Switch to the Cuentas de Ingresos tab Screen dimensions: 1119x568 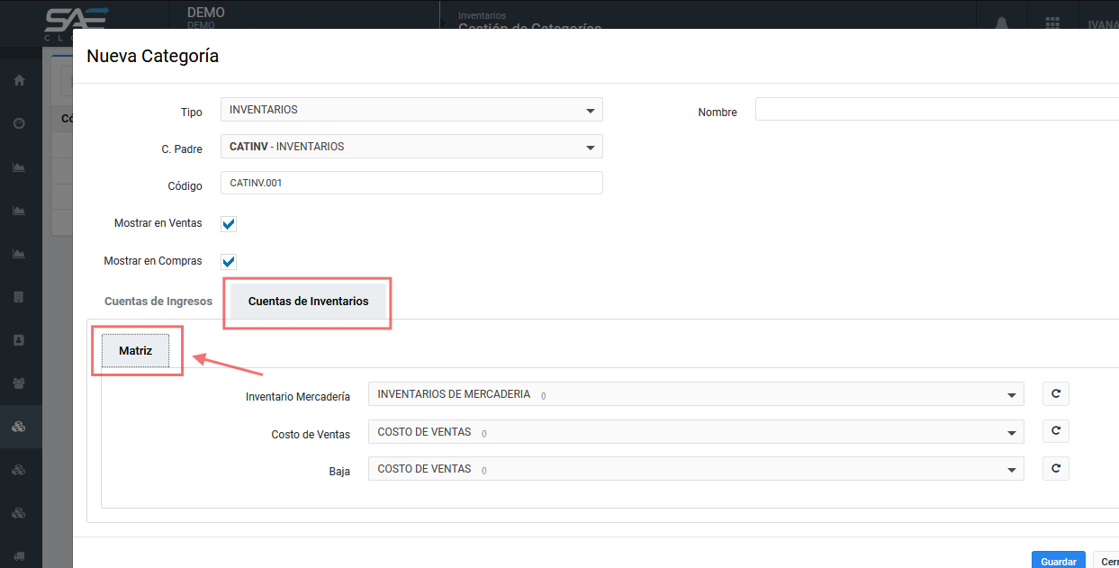158,302
